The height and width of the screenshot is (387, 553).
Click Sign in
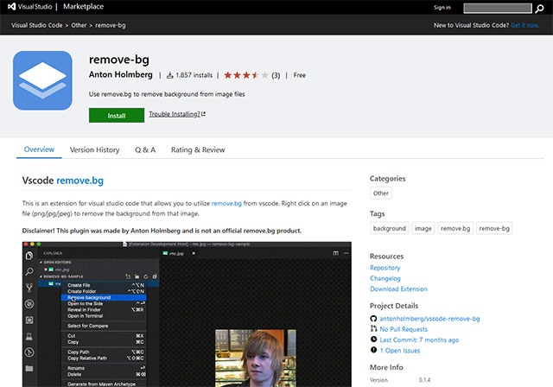[442, 8]
